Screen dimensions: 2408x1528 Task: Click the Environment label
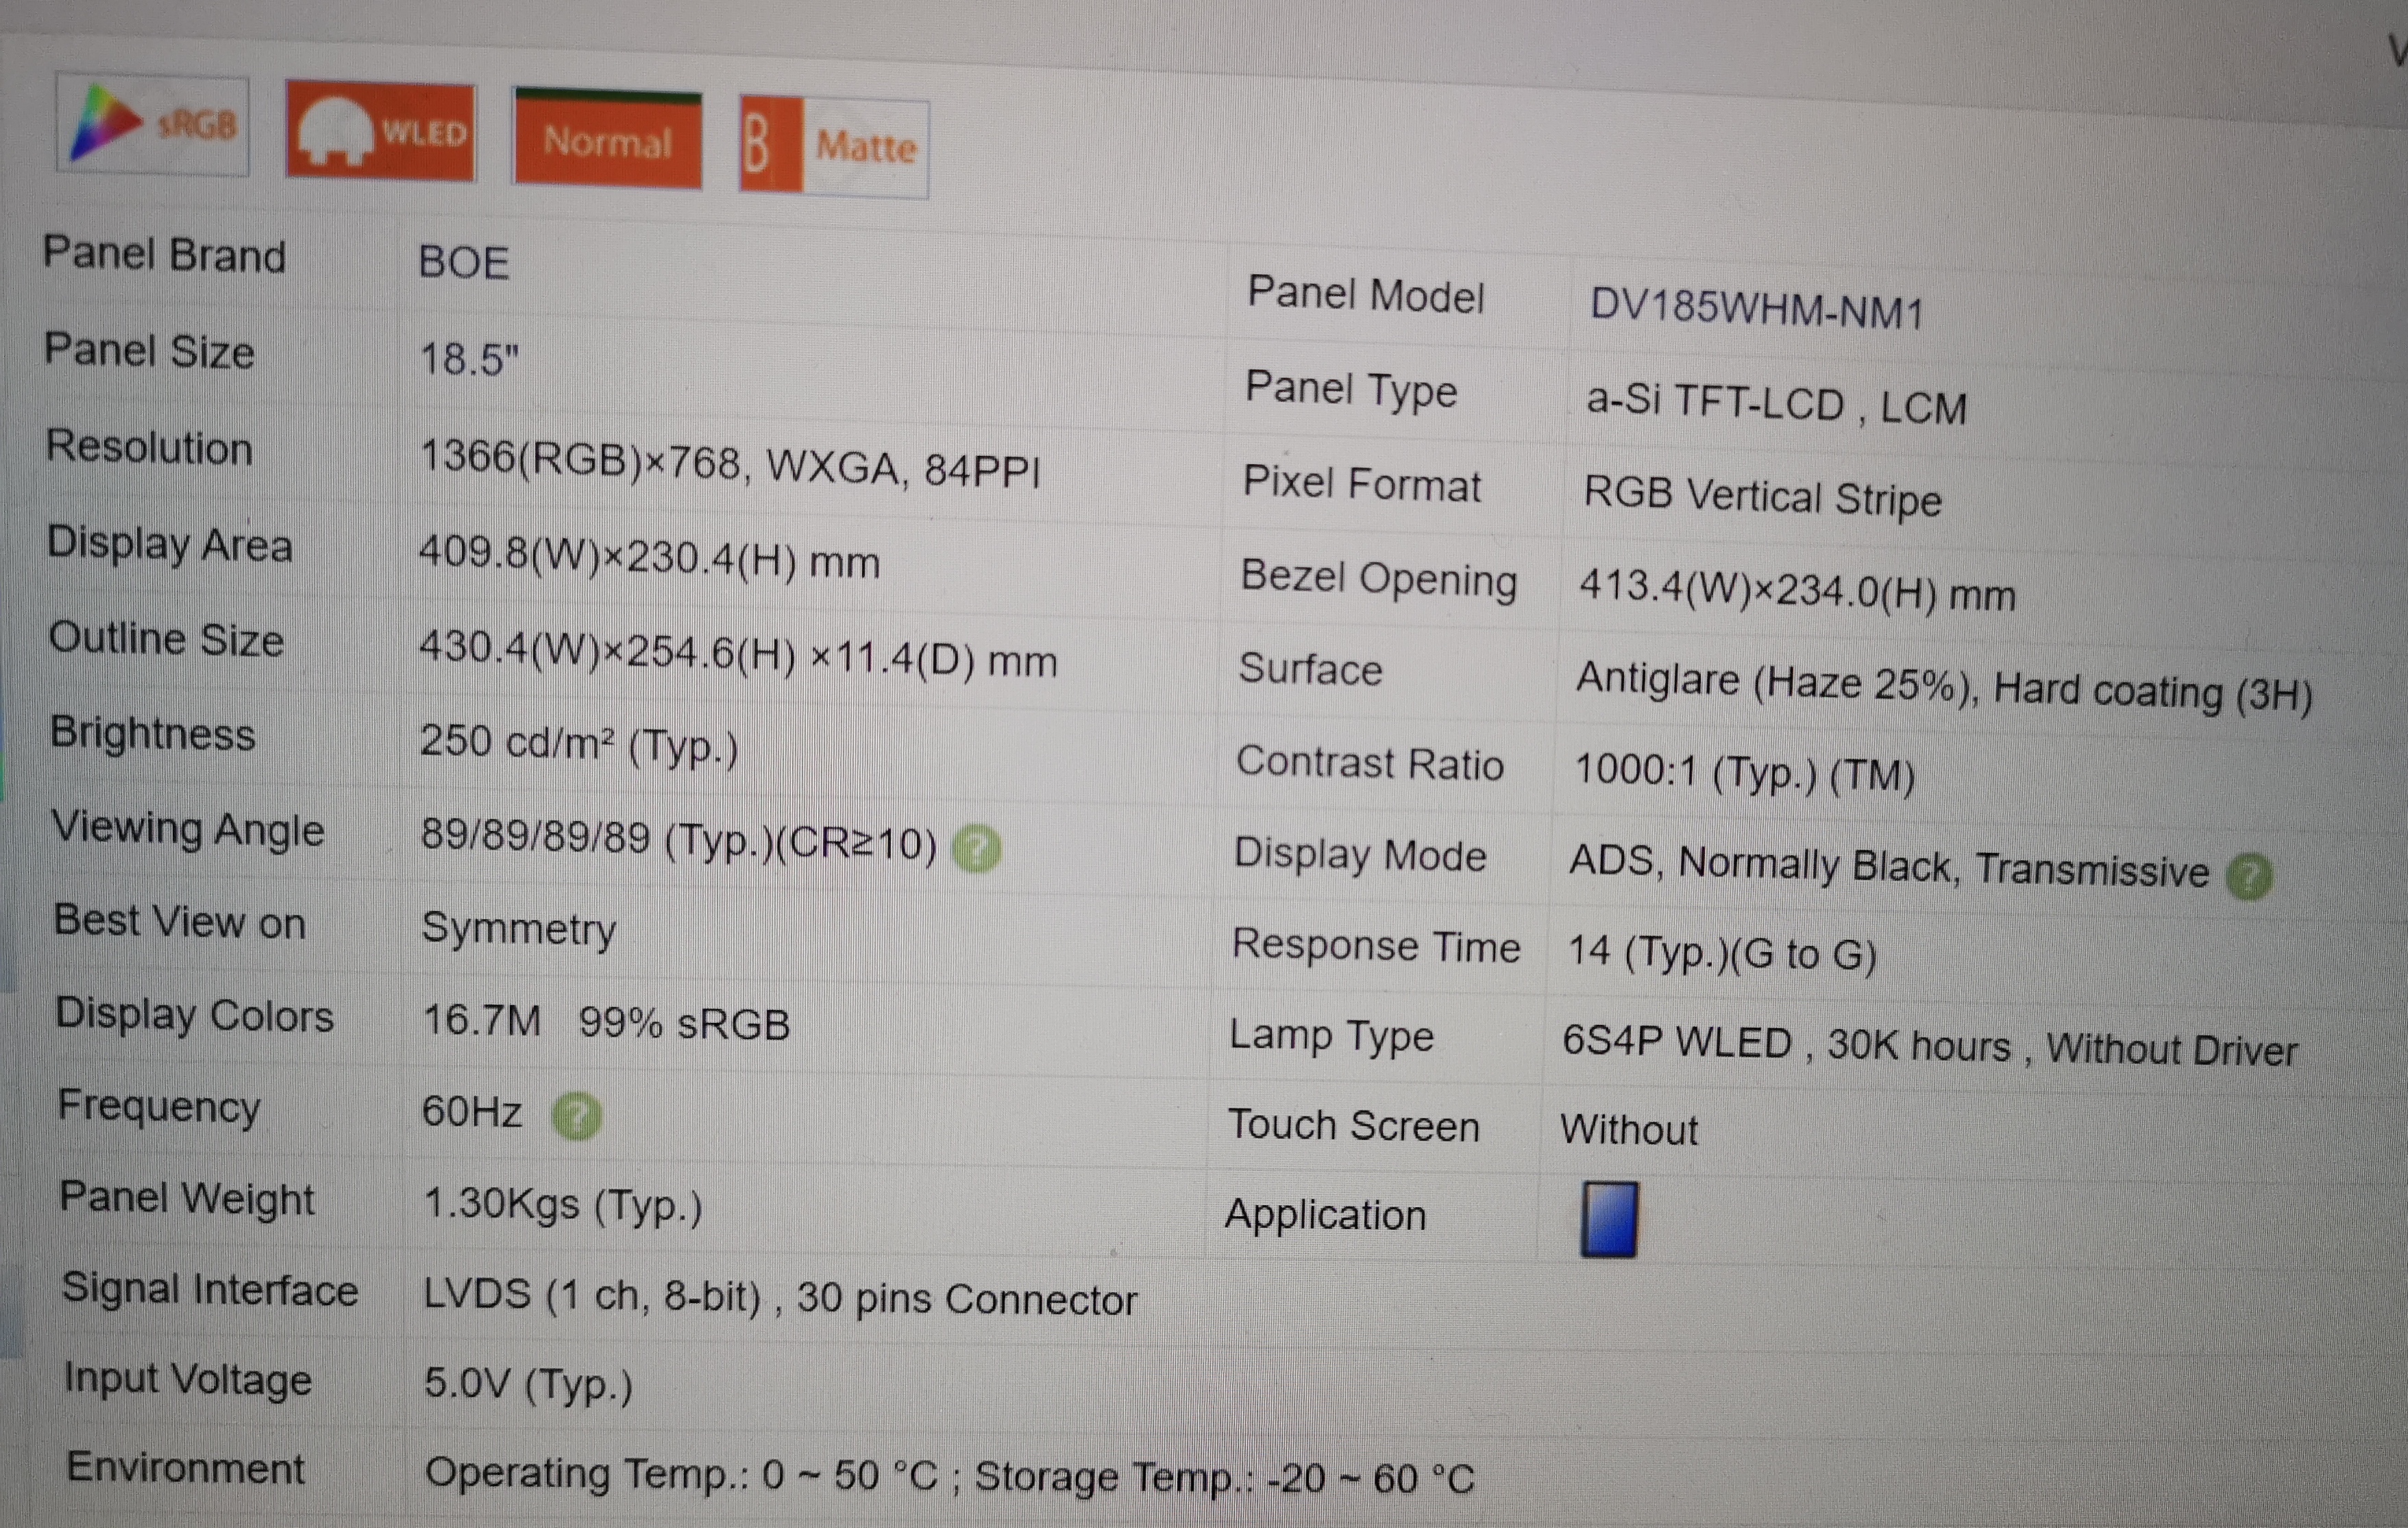(185, 1468)
